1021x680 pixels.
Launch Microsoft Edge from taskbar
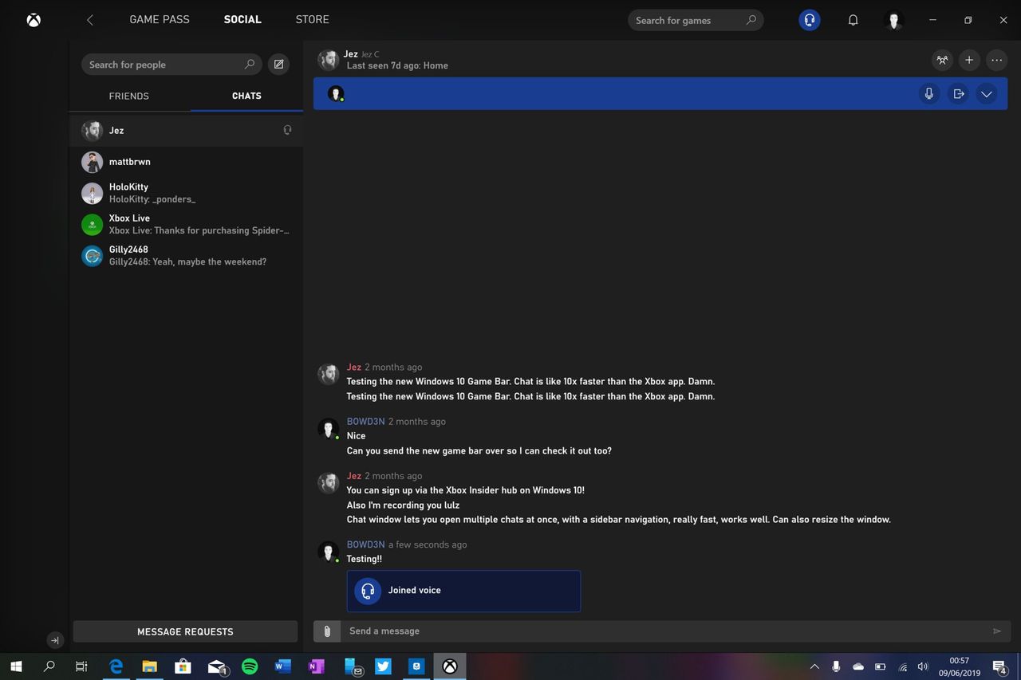coord(116,666)
